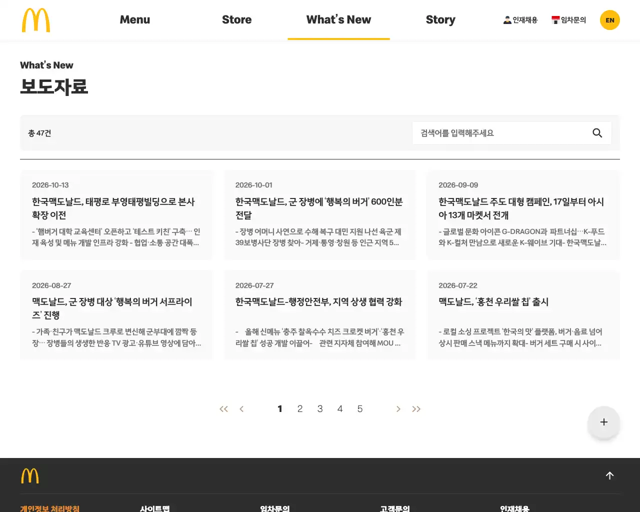Open the 인재채용 recruitment link in header

pos(520,20)
